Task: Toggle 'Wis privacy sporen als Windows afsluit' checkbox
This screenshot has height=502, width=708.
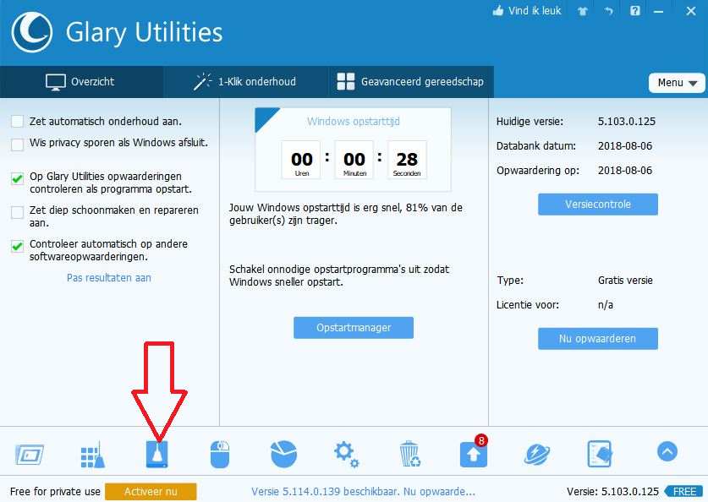Action: pyautogui.click(x=17, y=145)
